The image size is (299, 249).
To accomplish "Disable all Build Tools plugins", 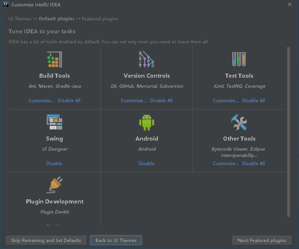I will click(69, 101).
